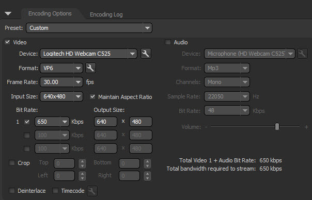
Task: Open the audio Format Mp3 dropdown
Action: [x=227, y=68]
